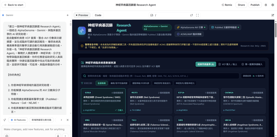Click the disease search input field

[160, 76]
